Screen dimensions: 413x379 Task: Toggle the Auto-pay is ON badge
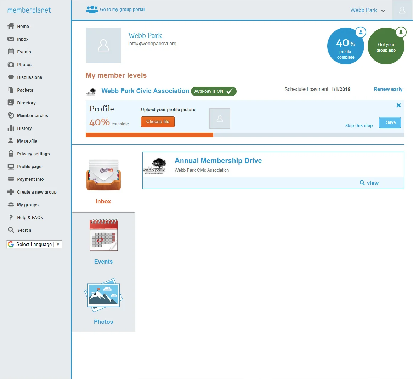coord(214,91)
